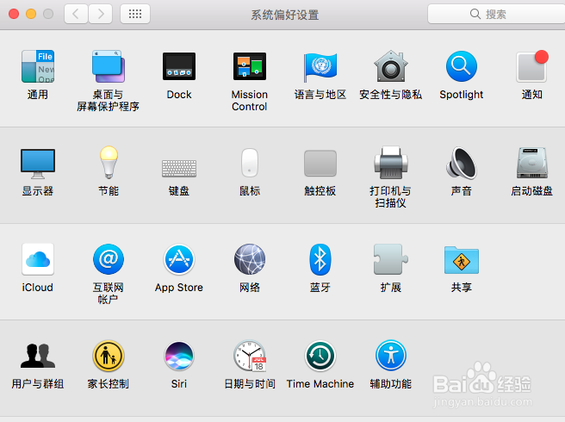The height and width of the screenshot is (422, 565).
Task: Go forward with the right arrow button
Action: tap(101, 14)
